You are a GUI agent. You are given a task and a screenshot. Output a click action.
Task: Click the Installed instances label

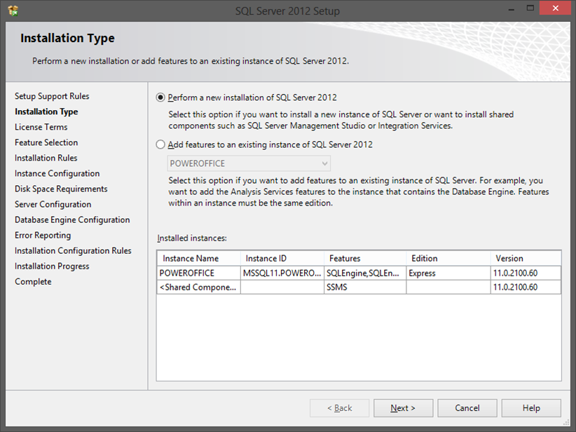pos(192,238)
